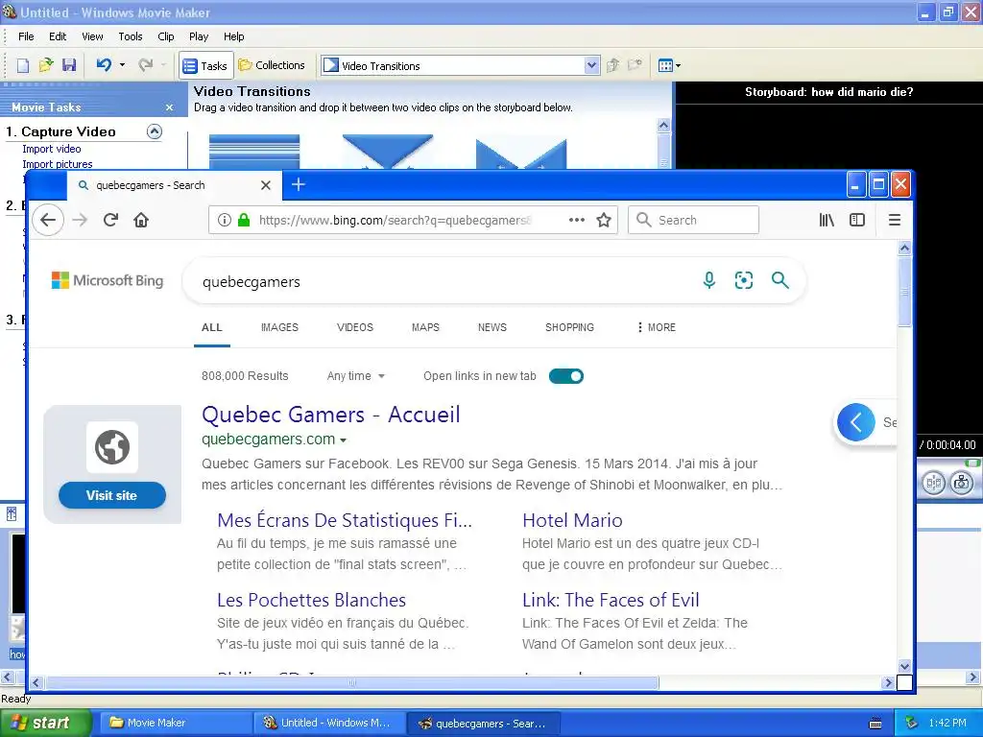This screenshot has height=737, width=983.
Task: Expand quebecgamers.com URL dropdown arrow
Action: point(344,440)
